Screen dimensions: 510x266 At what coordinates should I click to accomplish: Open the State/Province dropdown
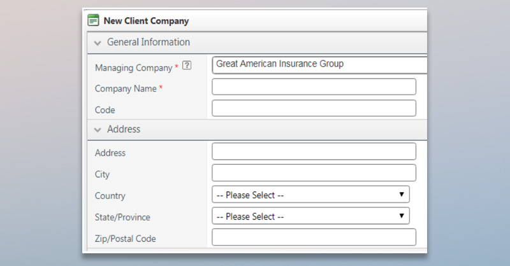310,216
